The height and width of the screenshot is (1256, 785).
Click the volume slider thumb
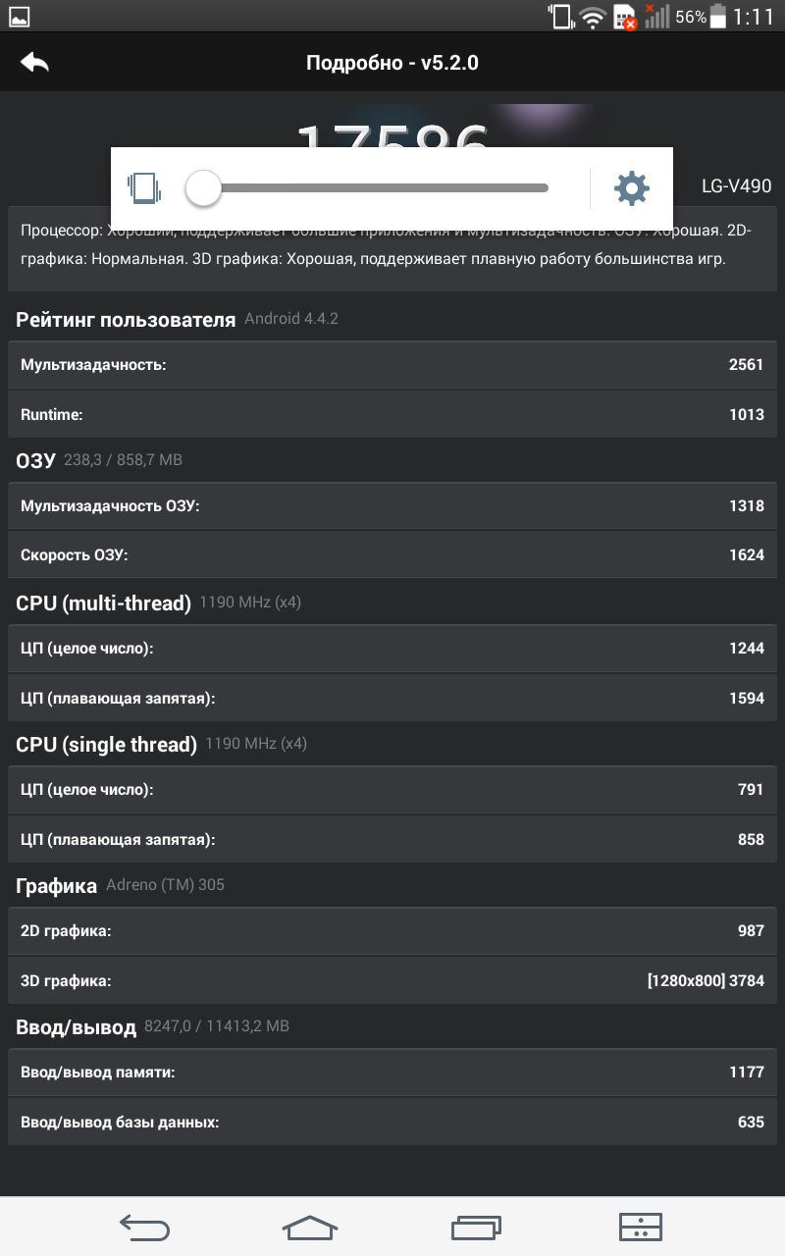tap(203, 187)
